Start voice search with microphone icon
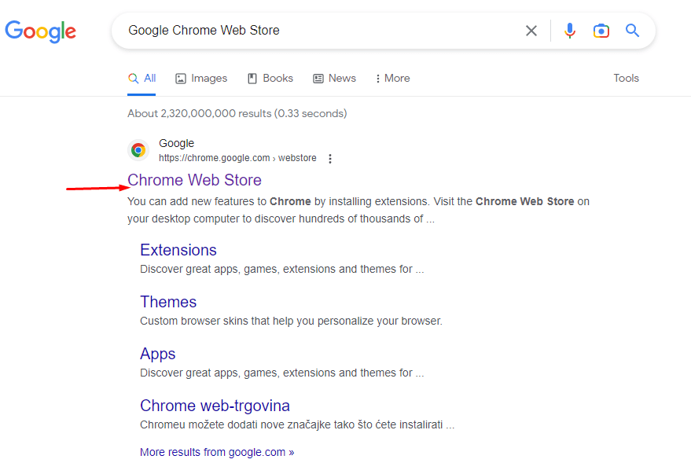Viewport: 691px width, 474px height. tap(570, 31)
